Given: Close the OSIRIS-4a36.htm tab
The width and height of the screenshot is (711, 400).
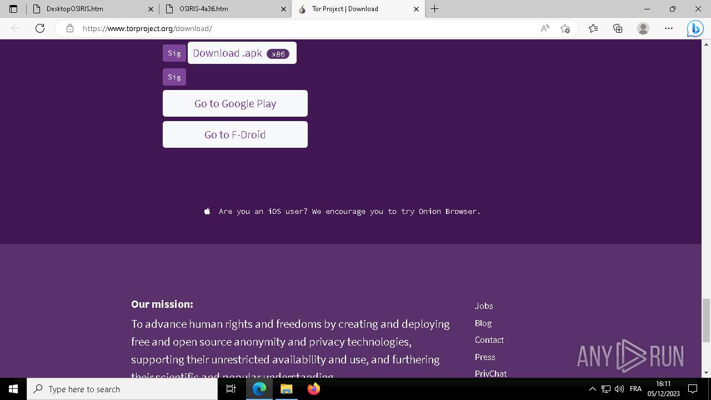Looking at the screenshot, I should click(283, 9).
